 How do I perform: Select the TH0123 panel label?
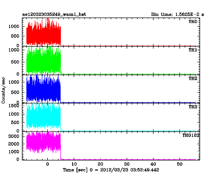tap(191, 135)
